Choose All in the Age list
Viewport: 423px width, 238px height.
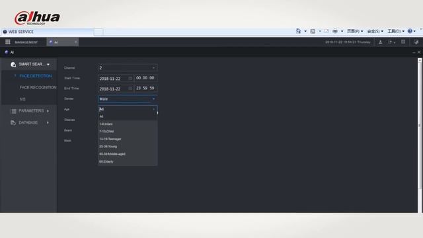128,116
